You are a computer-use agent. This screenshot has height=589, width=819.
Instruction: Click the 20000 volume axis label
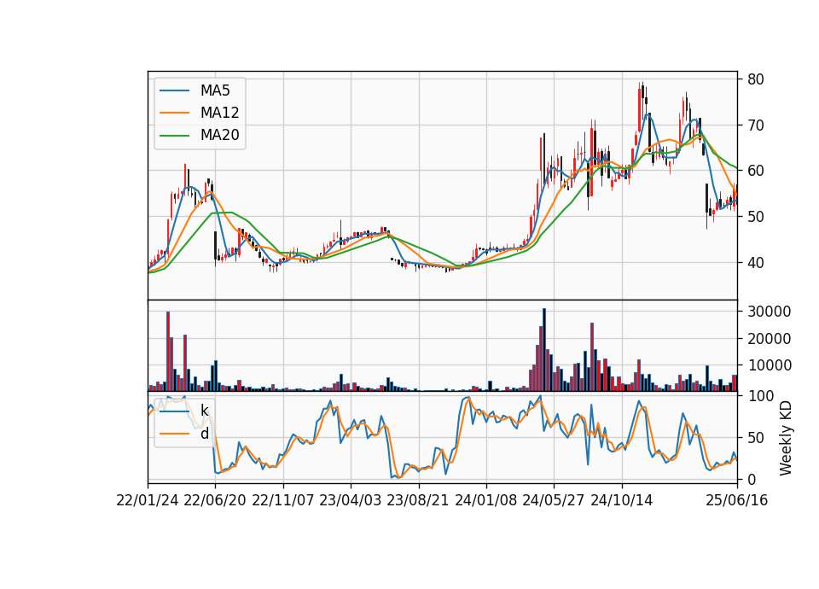click(769, 339)
